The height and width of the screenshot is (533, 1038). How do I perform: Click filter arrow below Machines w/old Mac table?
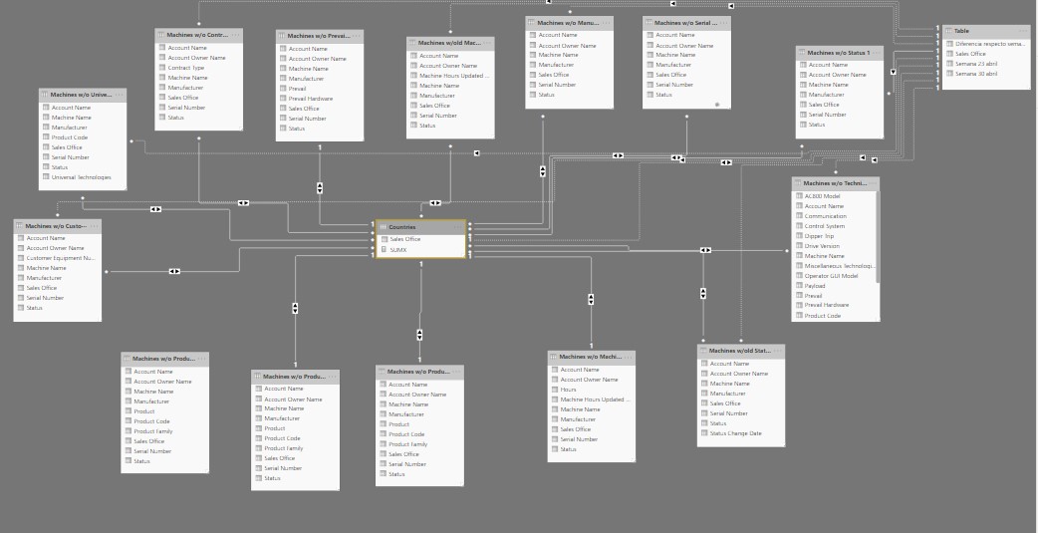(x=435, y=203)
